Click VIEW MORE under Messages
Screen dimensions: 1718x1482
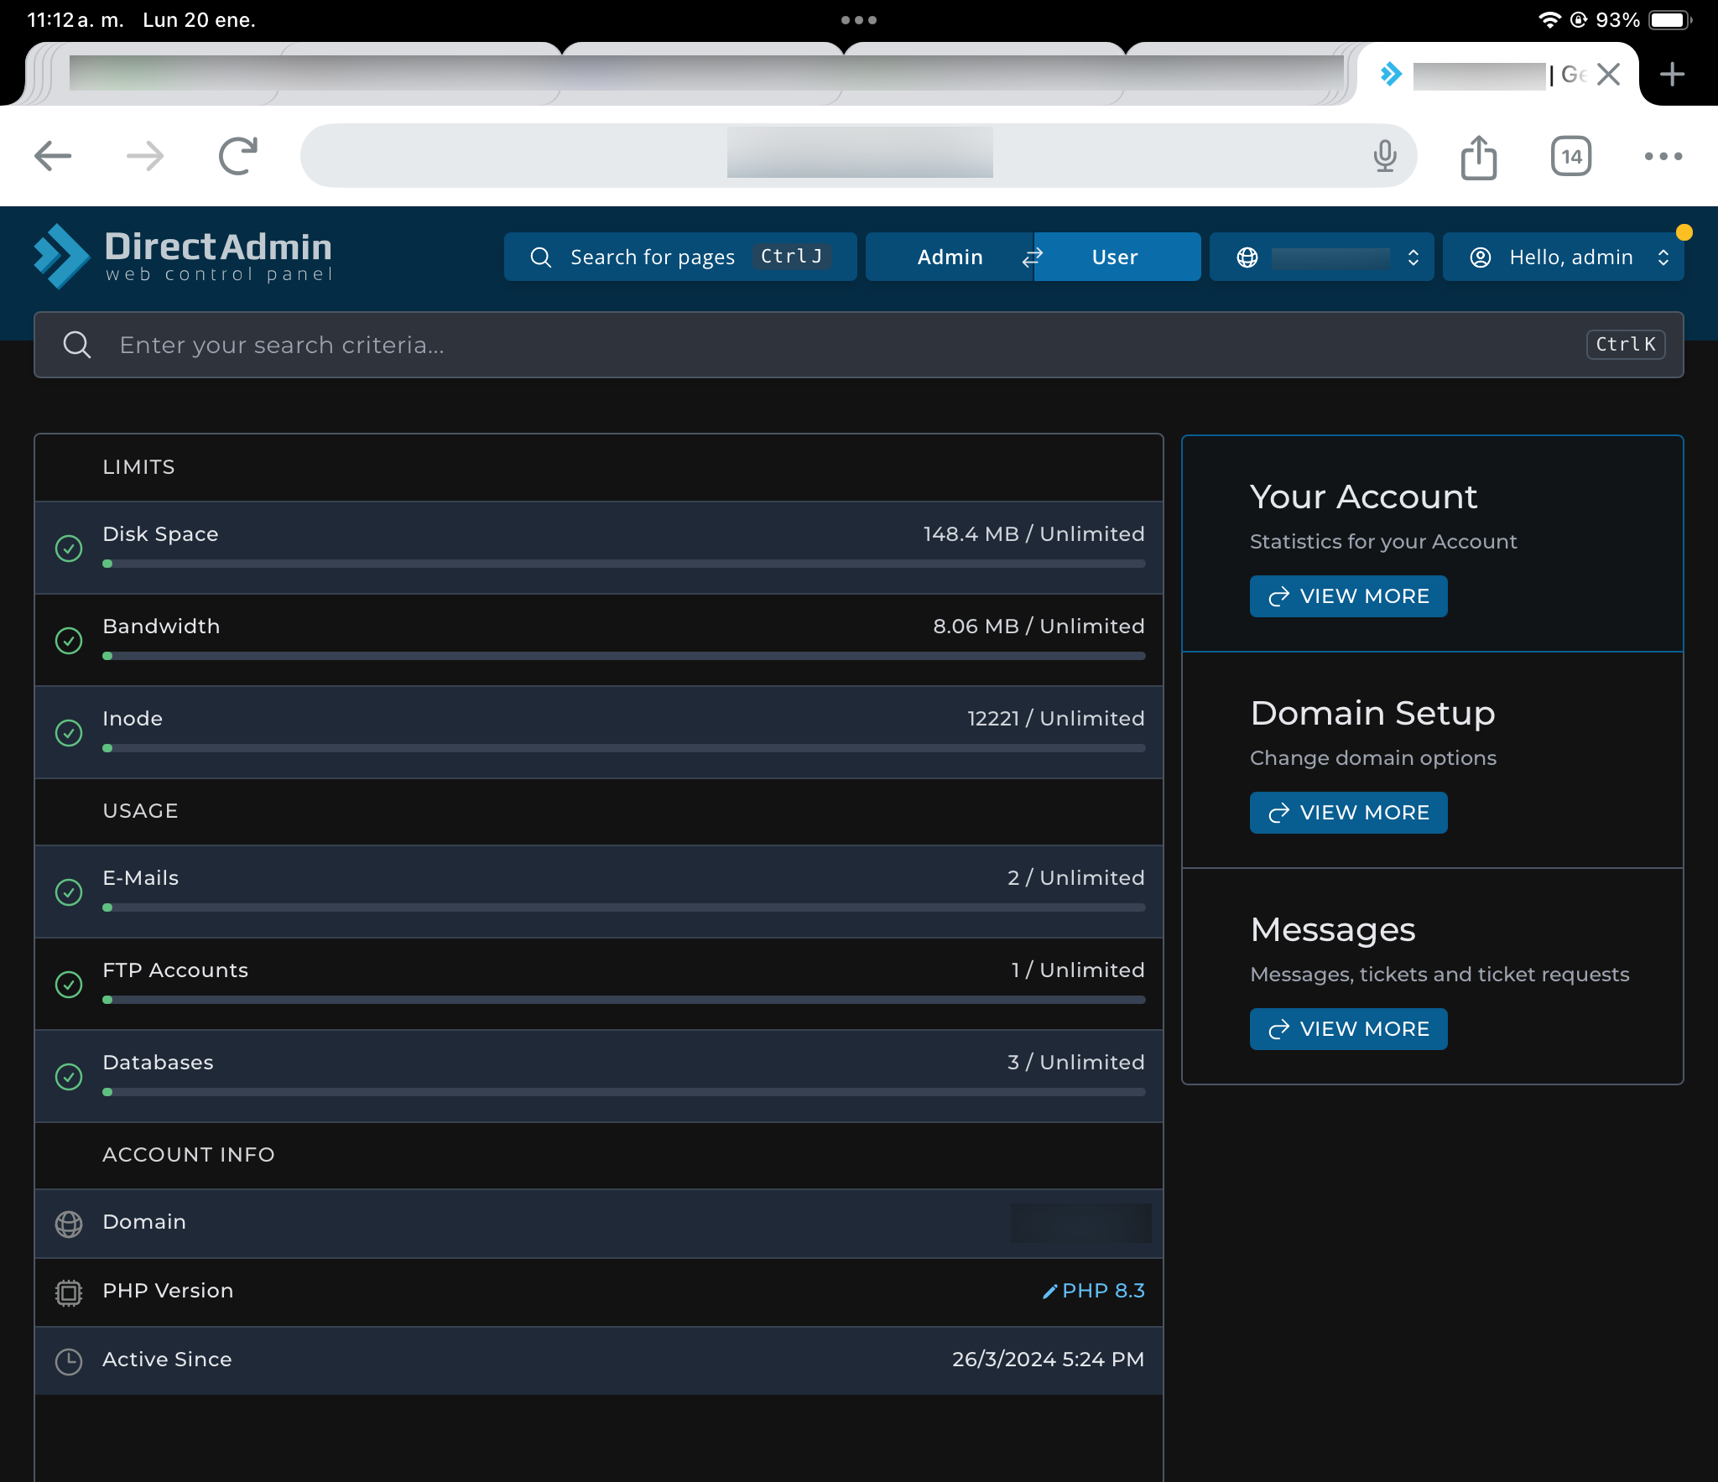[x=1348, y=1029]
